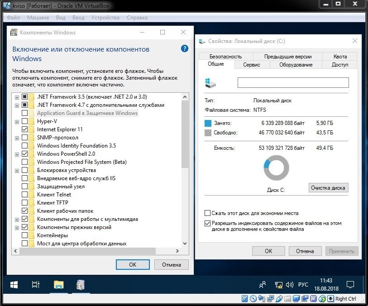Click the network warning tray icon
The height and width of the screenshot is (306, 368).
pos(278,285)
